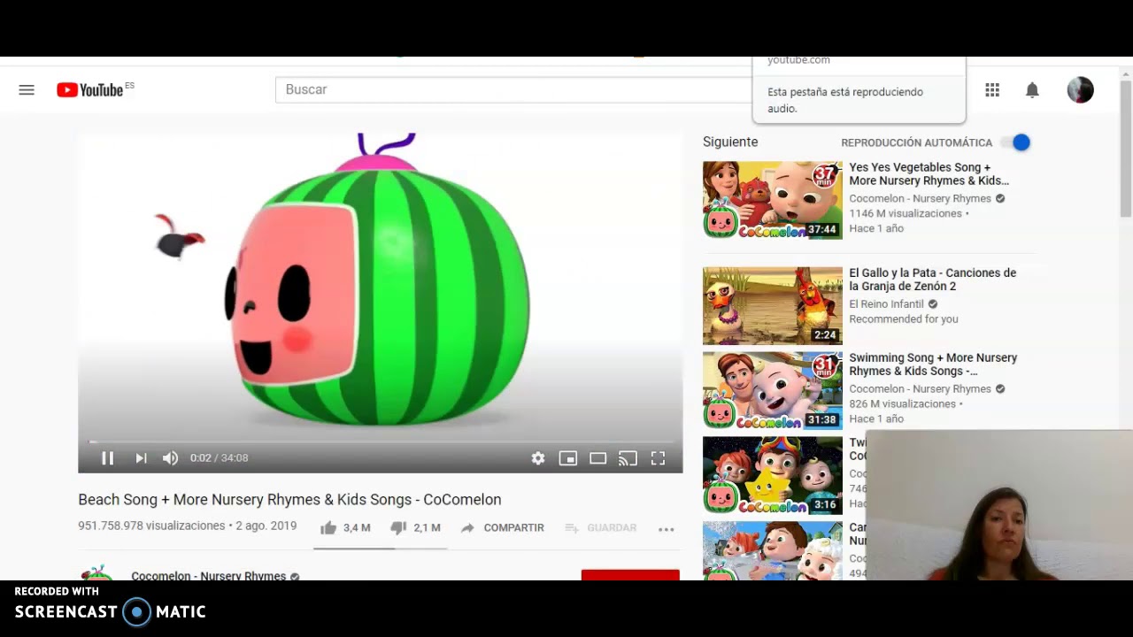1133x637 pixels.
Task: Mute the video volume speaker icon
Action: pos(170,457)
